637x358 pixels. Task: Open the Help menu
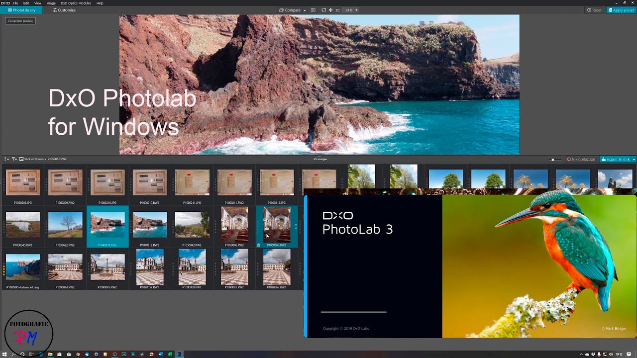coord(100,3)
